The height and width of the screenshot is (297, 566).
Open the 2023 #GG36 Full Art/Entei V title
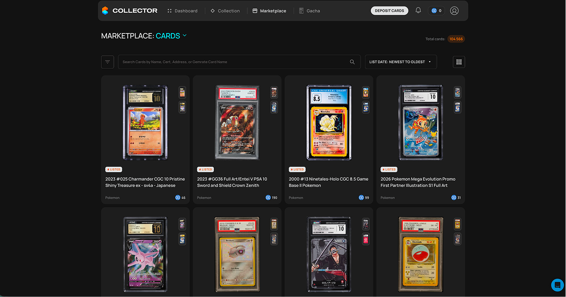click(232, 182)
